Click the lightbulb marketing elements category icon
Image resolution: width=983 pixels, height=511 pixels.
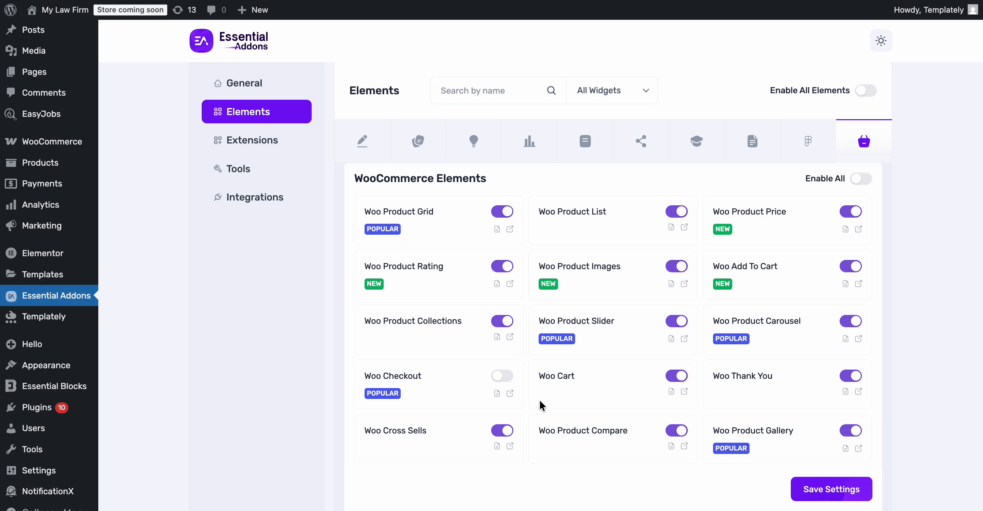[473, 141]
